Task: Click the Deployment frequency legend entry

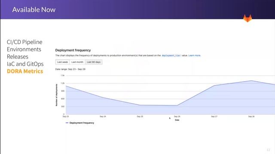Action: point(80,123)
